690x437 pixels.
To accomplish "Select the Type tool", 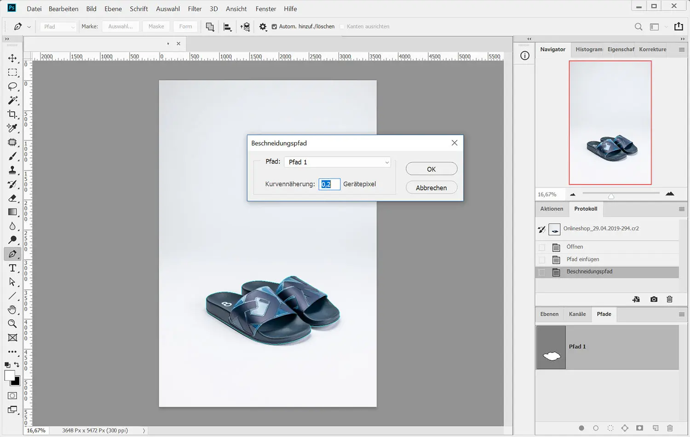I will (x=12, y=268).
